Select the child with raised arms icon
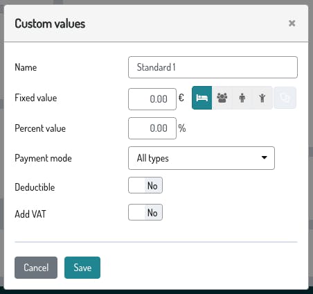This screenshot has height=294, width=313. click(262, 98)
